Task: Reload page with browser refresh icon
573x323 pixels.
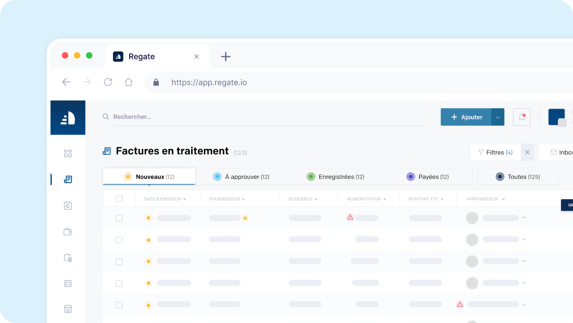Action: tap(108, 82)
